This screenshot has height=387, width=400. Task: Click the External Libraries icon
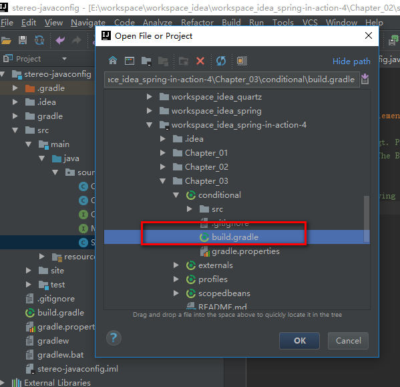(x=17, y=383)
